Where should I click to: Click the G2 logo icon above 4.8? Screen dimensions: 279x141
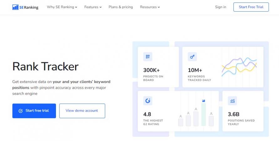pos(148,101)
